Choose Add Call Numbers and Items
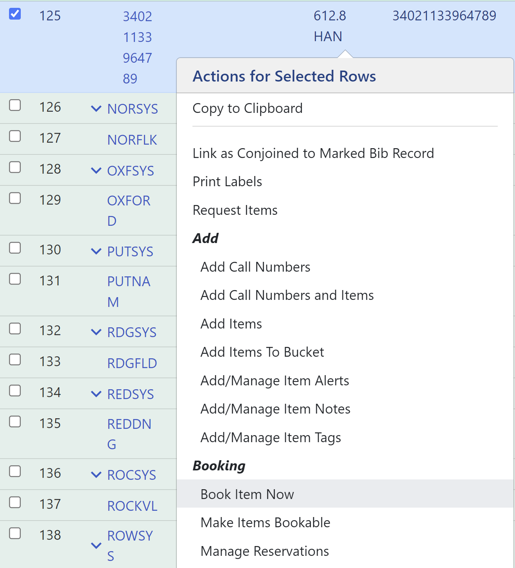 [x=287, y=295]
